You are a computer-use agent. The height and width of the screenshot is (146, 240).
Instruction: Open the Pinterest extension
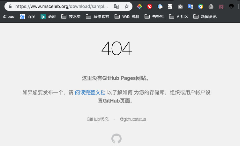(x=149, y=6)
